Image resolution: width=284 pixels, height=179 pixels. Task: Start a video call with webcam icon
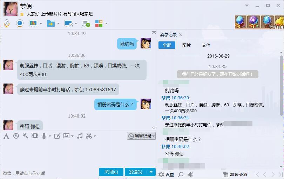click(20, 24)
